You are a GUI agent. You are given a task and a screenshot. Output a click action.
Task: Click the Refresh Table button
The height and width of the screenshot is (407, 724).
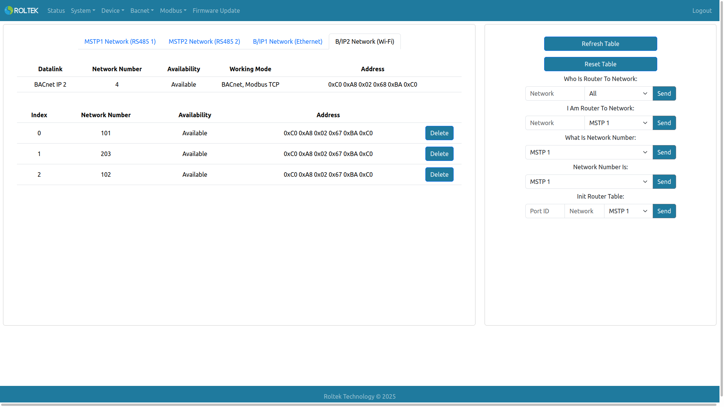point(600,44)
